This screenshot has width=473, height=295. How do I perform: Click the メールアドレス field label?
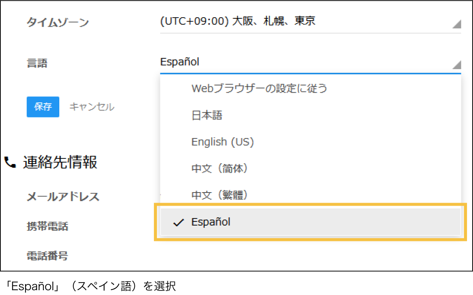(63, 196)
